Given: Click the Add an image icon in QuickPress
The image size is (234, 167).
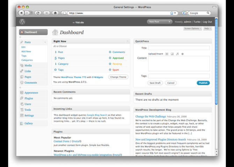Looking at the screenshot, I should coord(167,54).
